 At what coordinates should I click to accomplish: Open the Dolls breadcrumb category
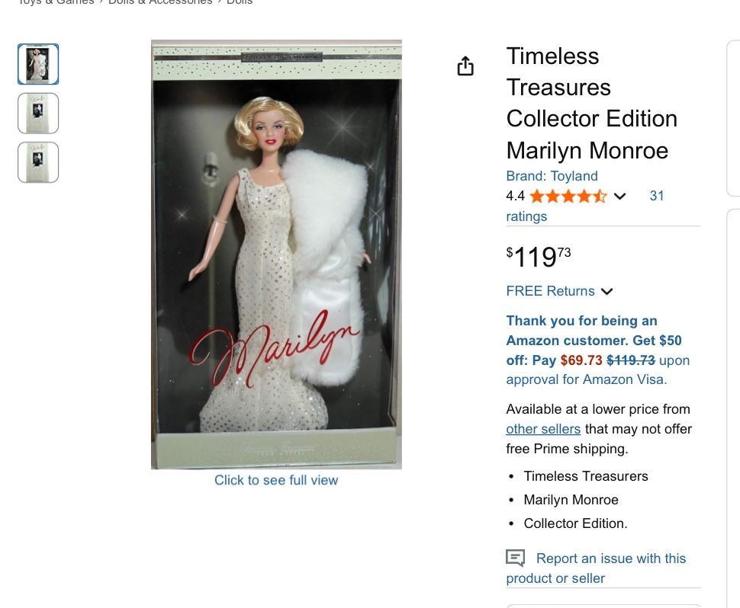point(240,2)
